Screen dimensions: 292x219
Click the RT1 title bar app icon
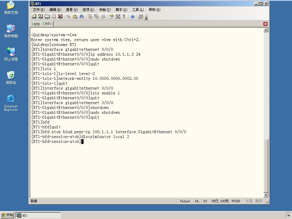(33, 4)
